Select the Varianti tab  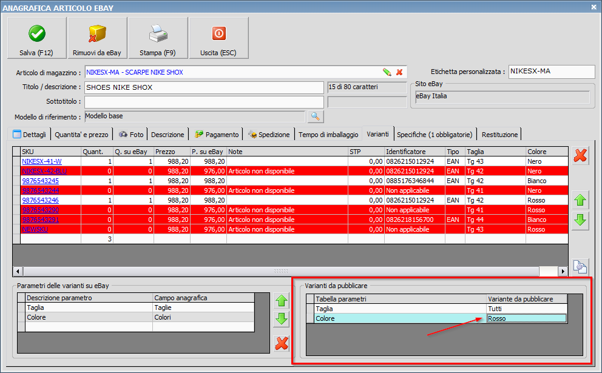coord(378,133)
